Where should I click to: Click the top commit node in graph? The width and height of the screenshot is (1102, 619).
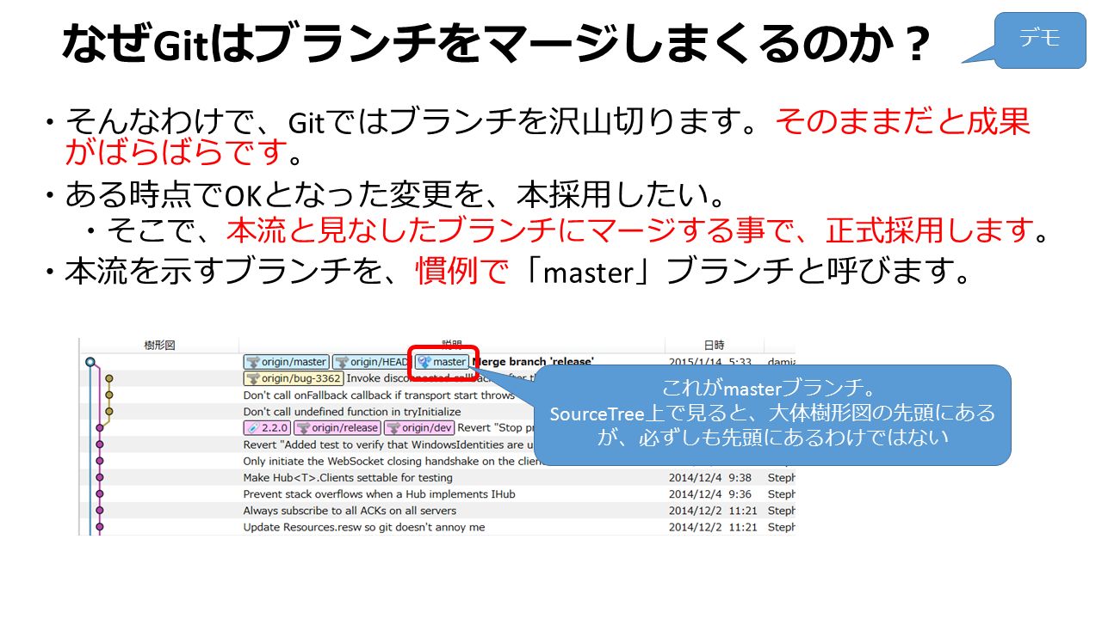click(90, 362)
